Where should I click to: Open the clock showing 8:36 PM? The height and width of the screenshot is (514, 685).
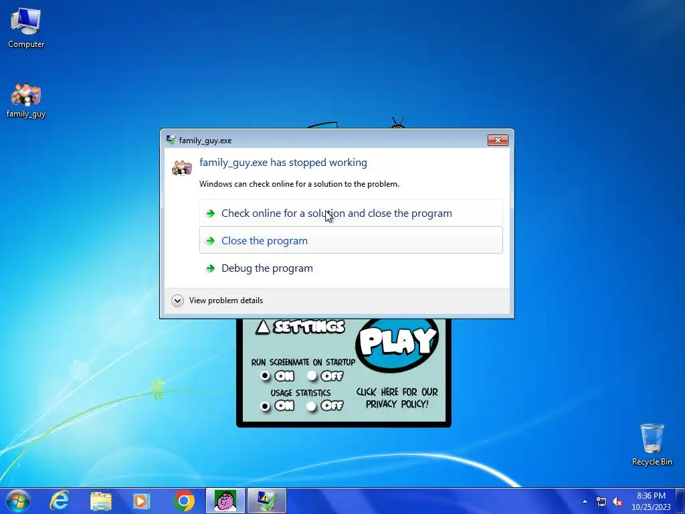click(x=651, y=501)
